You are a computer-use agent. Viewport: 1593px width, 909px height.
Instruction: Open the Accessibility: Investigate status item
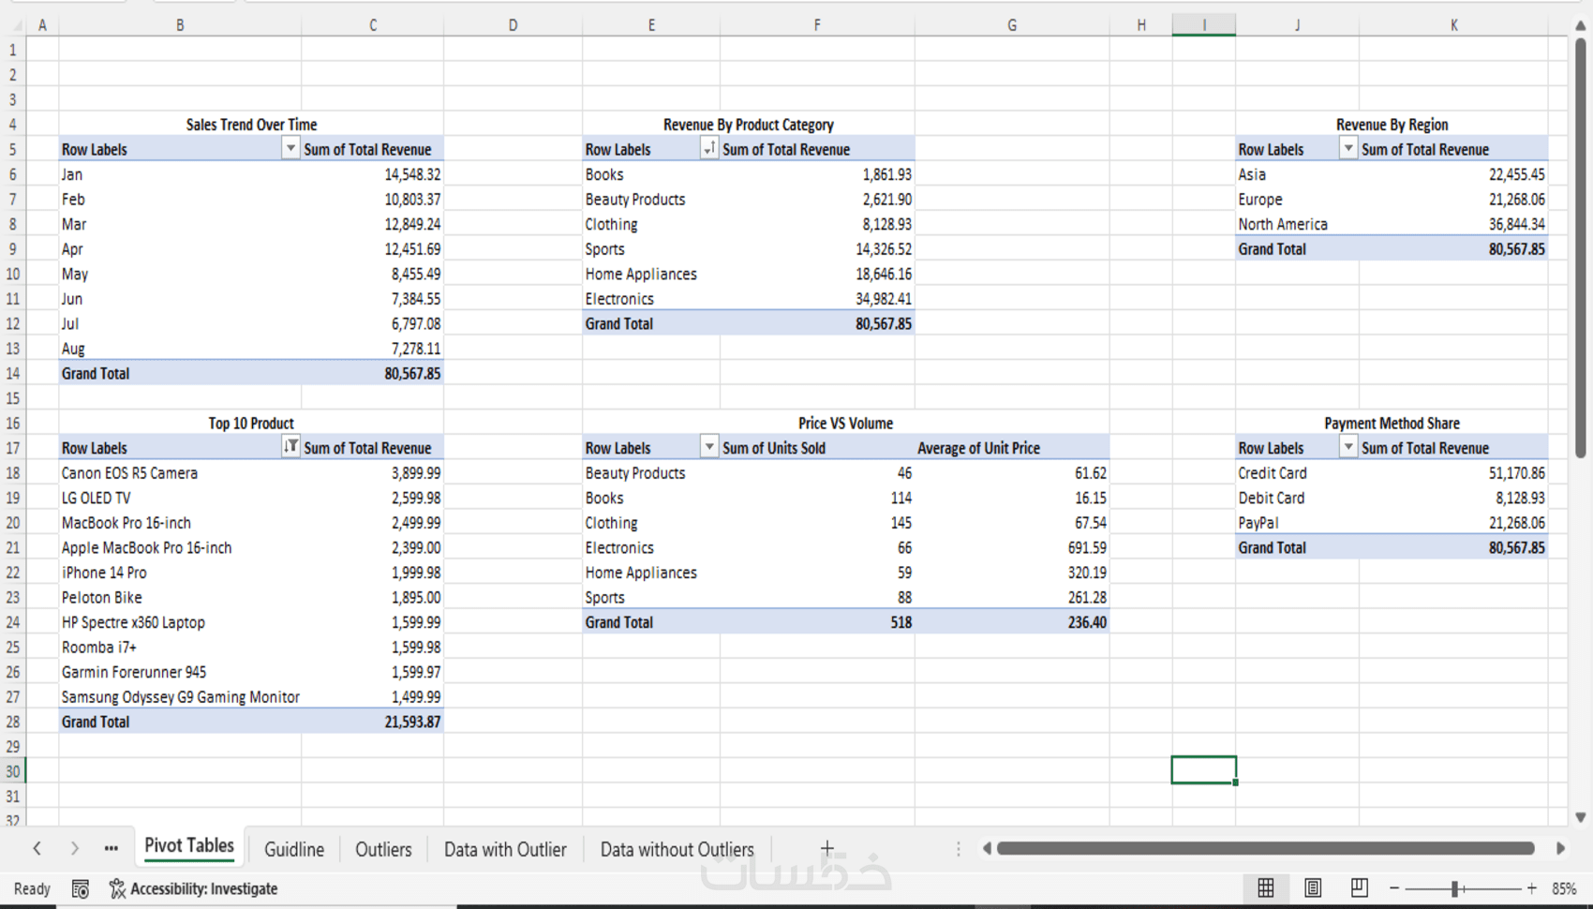193,888
